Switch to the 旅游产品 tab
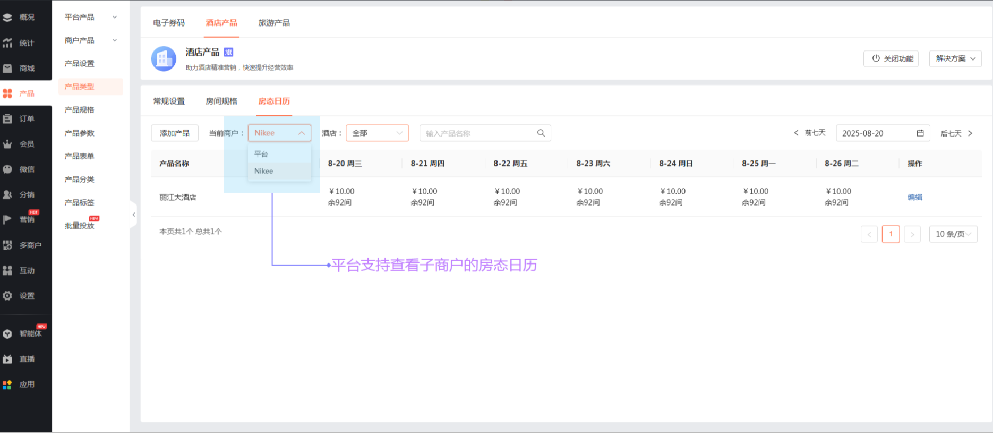Image resolution: width=993 pixels, height=435 pixels. point(274,23)
